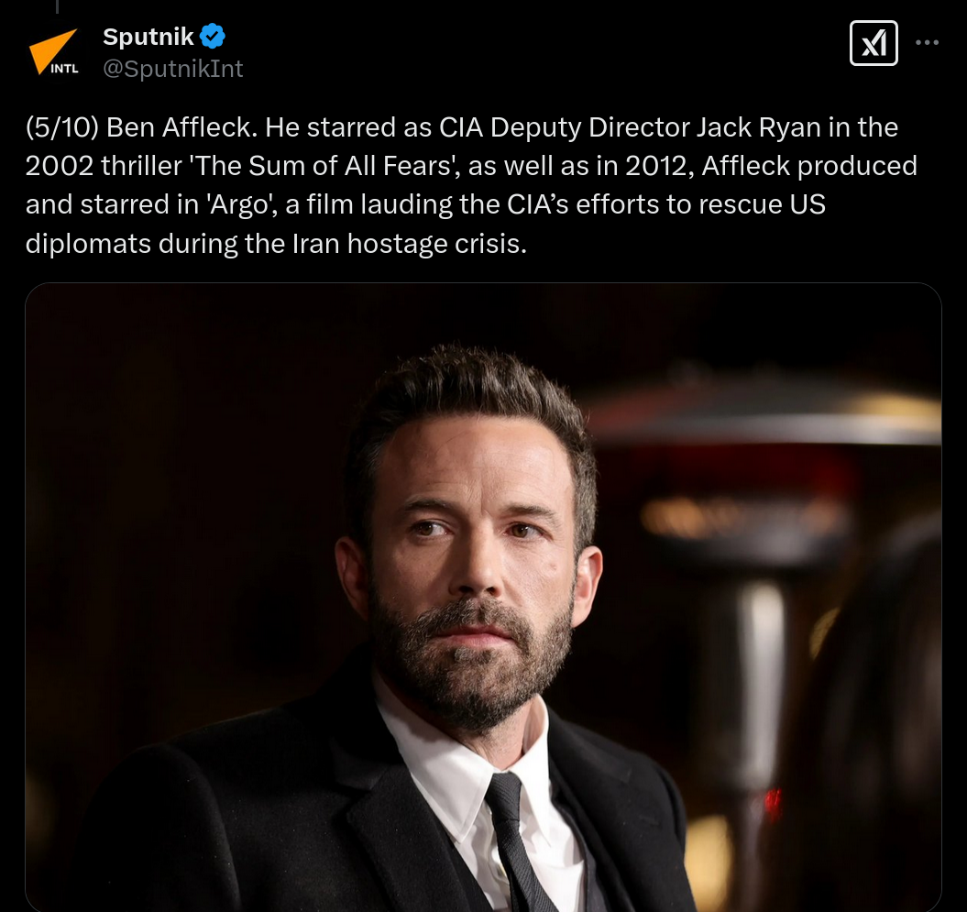Click Sputnik's orange avatar logo
Image resolution: width=967 pixels, height=912 pixels.
(x=54, y=52)
